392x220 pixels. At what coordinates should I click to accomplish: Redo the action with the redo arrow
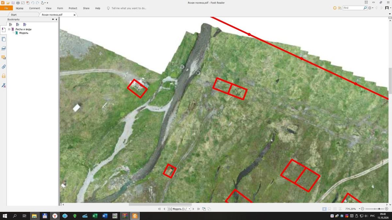[x=38, y=3]
